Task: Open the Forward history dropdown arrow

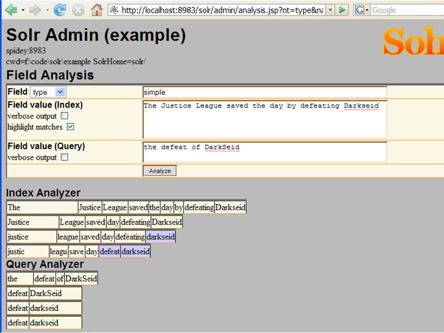Action: [x=47, y=10]
